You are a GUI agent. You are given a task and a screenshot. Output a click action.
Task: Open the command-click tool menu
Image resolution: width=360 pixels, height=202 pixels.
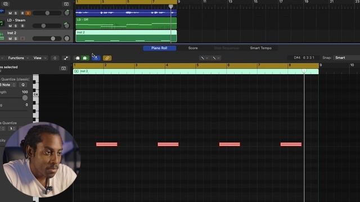coord(216,58)
